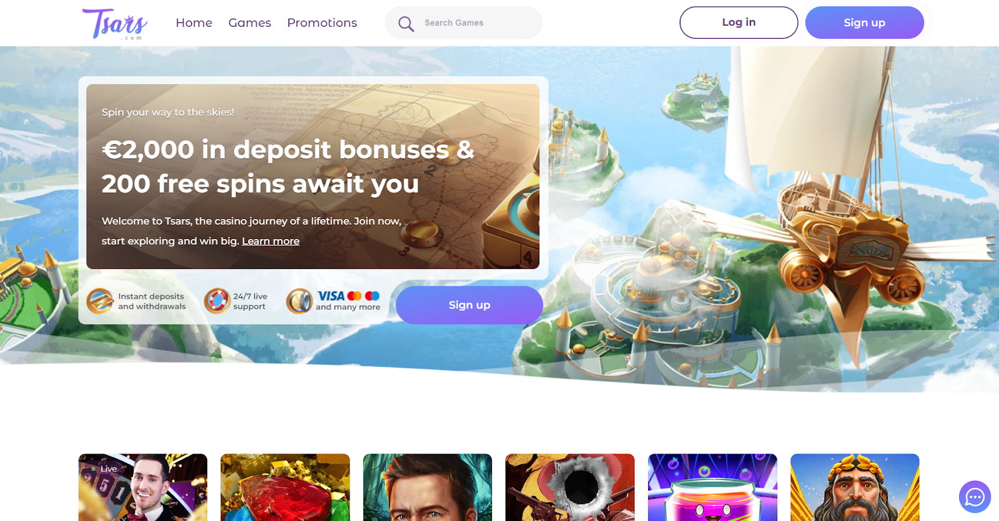This screenshot has width=999, height=521.
Task: Click the Sign up button in header
Action: [864, 22]
